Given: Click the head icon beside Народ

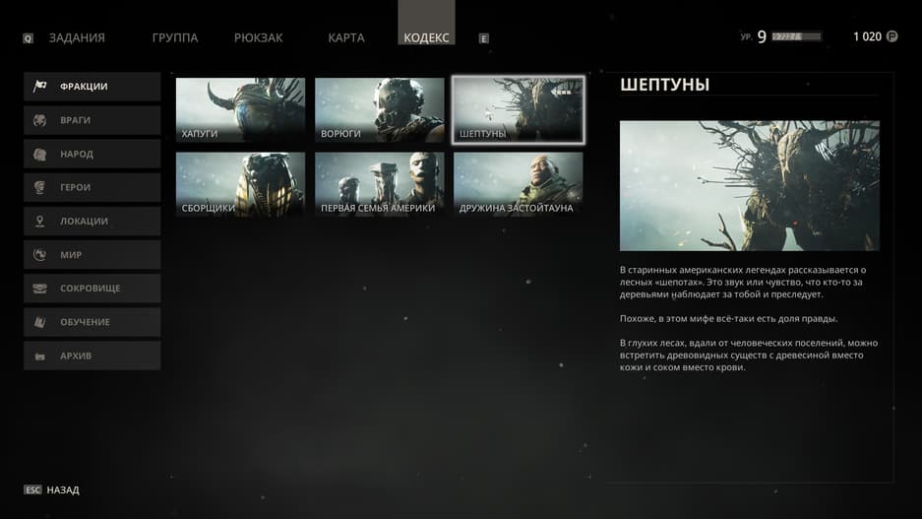Looking at the screenshot, I should pos(40,155).
